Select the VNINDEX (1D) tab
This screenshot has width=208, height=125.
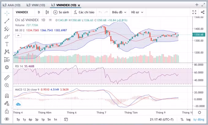point(64,5)
